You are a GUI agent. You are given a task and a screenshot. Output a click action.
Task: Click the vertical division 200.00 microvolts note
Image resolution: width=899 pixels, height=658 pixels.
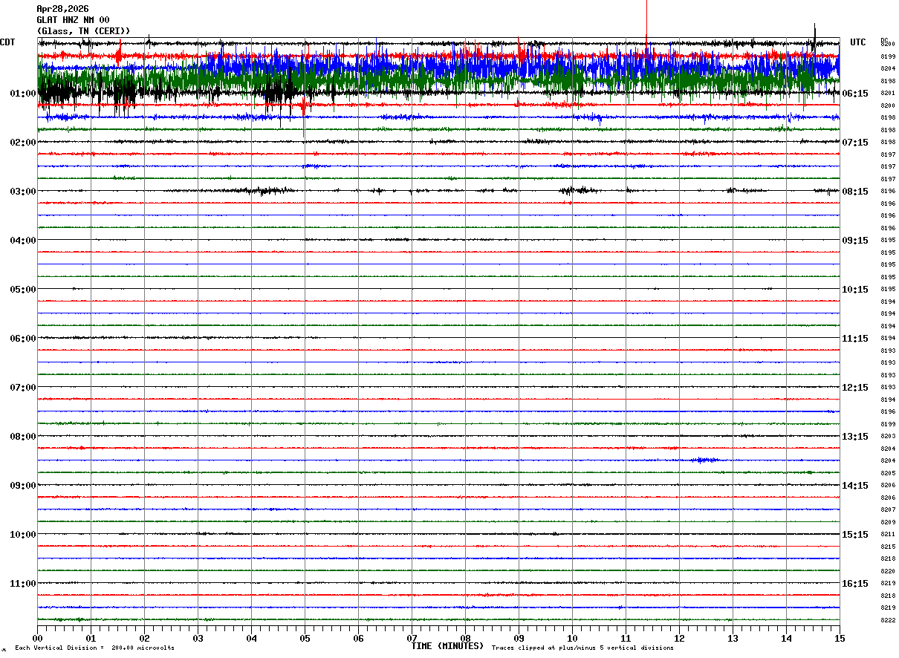[x=94, y=648]
